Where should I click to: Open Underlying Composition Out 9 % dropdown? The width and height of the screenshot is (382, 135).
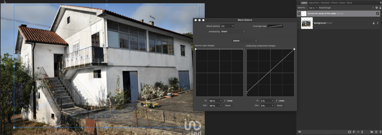[267, 106]
